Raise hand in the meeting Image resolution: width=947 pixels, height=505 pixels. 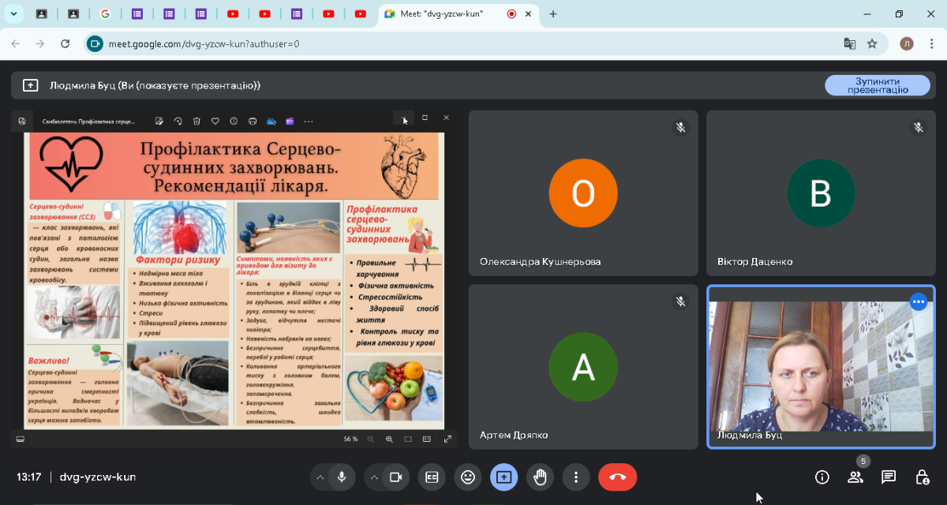pyautogui.click(x=541, y=477)
